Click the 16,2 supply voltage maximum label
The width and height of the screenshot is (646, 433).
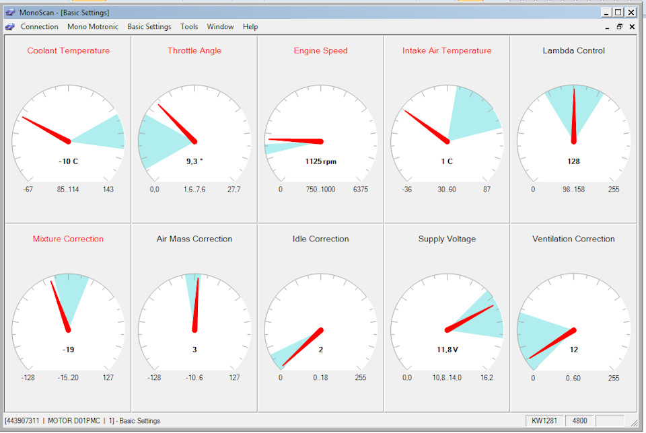487,377
